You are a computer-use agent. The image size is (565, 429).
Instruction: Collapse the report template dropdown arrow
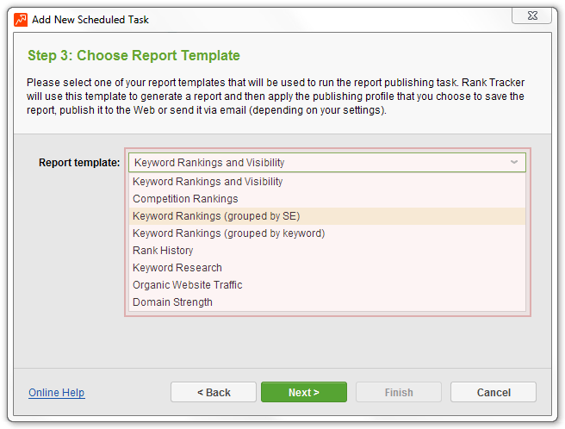(514, 162)
